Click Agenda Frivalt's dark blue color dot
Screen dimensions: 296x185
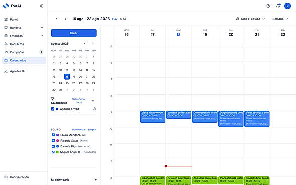(57, 109)
